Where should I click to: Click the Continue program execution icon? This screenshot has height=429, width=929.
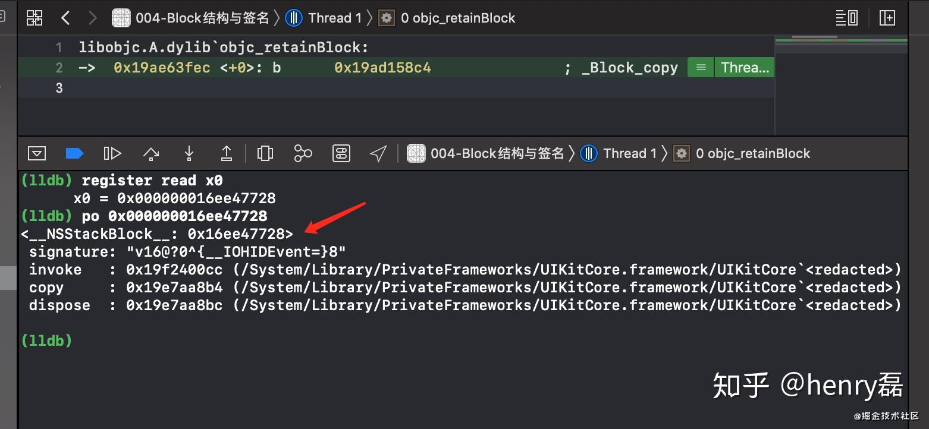pyautogui.click(x=112, y=153)
